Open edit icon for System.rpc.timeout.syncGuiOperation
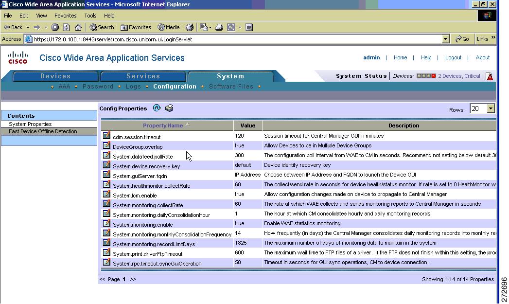The image size is (509, 304). [106, 263]
